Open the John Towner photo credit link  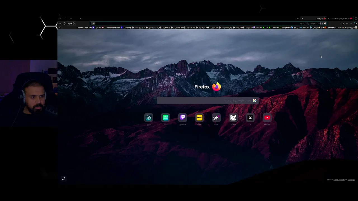340,180
